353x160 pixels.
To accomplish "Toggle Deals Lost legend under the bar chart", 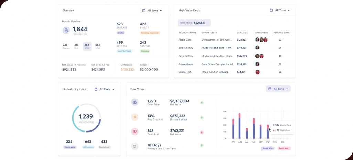I will pos(284,148).
